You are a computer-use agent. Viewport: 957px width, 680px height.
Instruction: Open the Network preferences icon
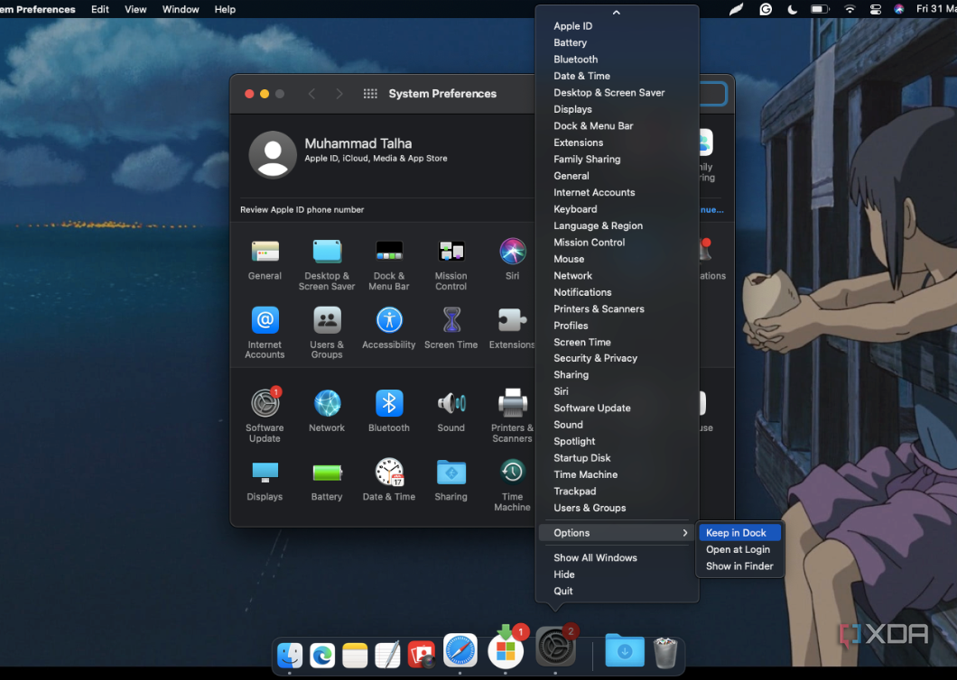[327, 403]
